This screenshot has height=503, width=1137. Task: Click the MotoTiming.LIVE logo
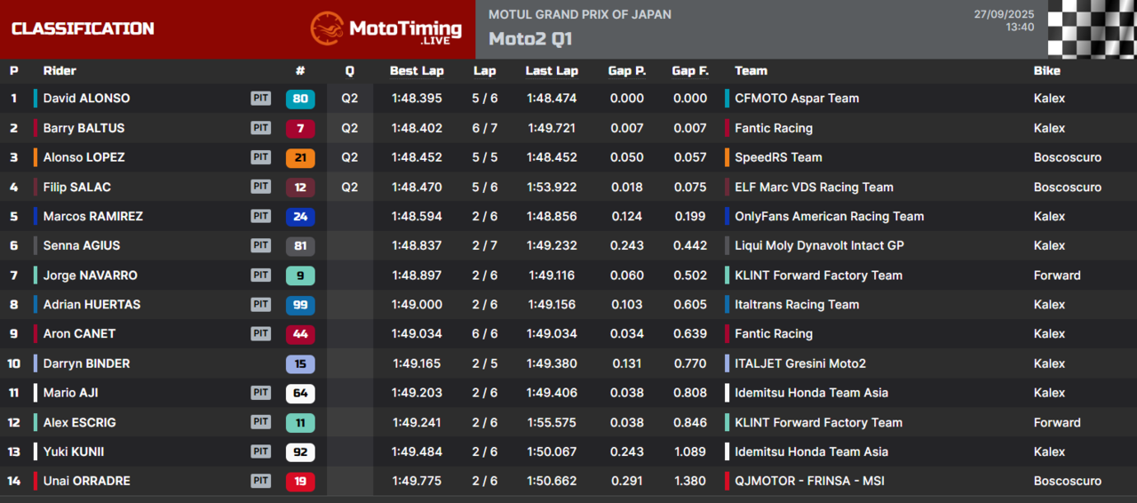coord(386,28)
